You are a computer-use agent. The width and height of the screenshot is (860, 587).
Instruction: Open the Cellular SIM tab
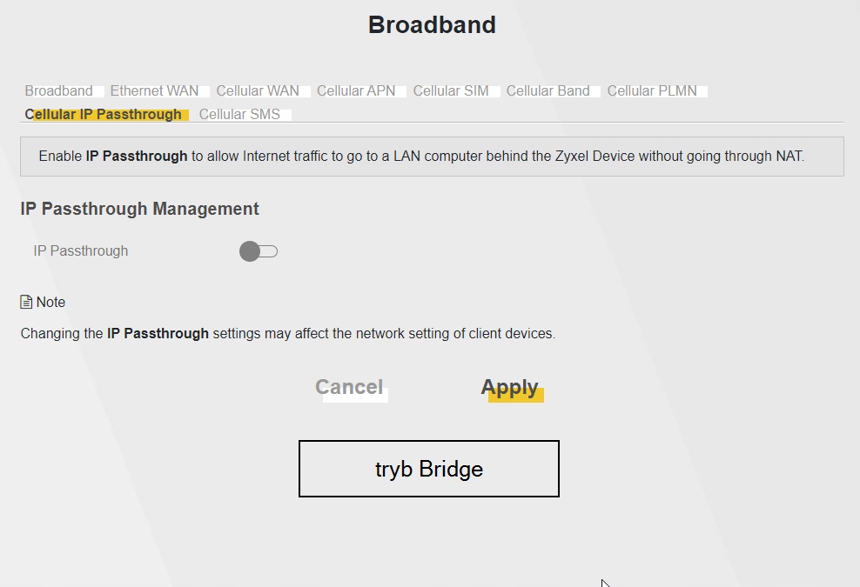click(x=451, y=91)
